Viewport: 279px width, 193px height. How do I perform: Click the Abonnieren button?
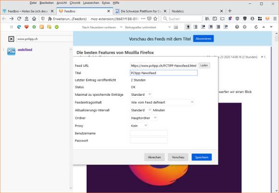click(203, 39)
